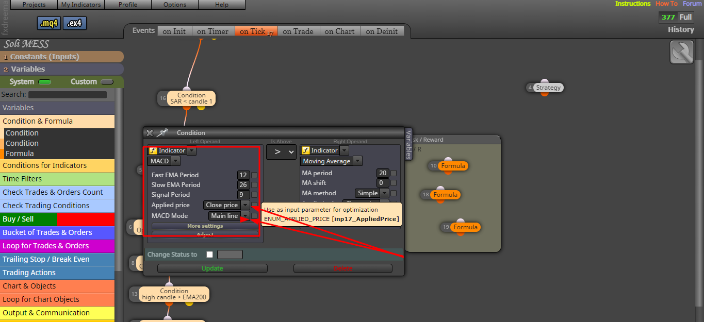This screenshot has height=322, width=704.
Task: Download the .ex4 file
Action: point(75,23)
